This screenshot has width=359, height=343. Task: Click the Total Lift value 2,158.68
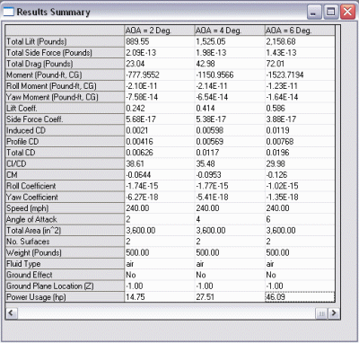tap(300, 41)
